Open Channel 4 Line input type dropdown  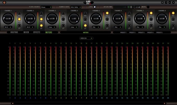coord(74,27)
